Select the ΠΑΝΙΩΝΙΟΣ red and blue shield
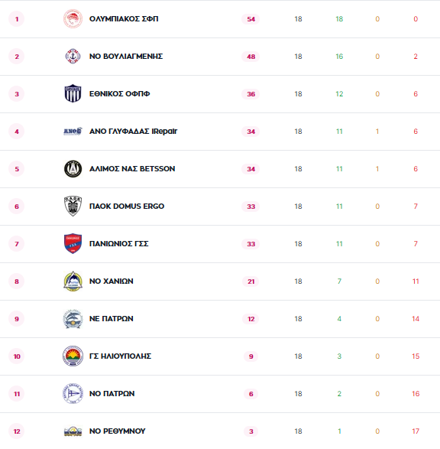The width and height of the screenshot is (440, 449). coord(73,244)
